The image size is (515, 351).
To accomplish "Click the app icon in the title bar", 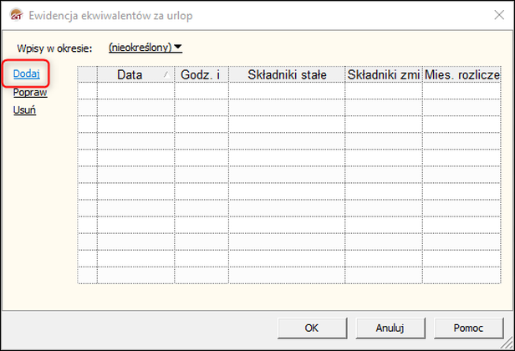I will [15, 15].
